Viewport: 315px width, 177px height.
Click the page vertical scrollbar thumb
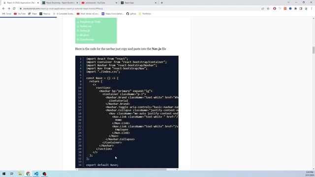pos(314,50)
